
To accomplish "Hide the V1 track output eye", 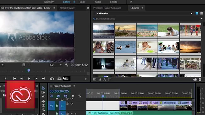I will tap(72, 104).
